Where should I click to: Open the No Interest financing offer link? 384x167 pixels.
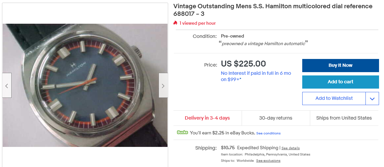pos(256,76)
